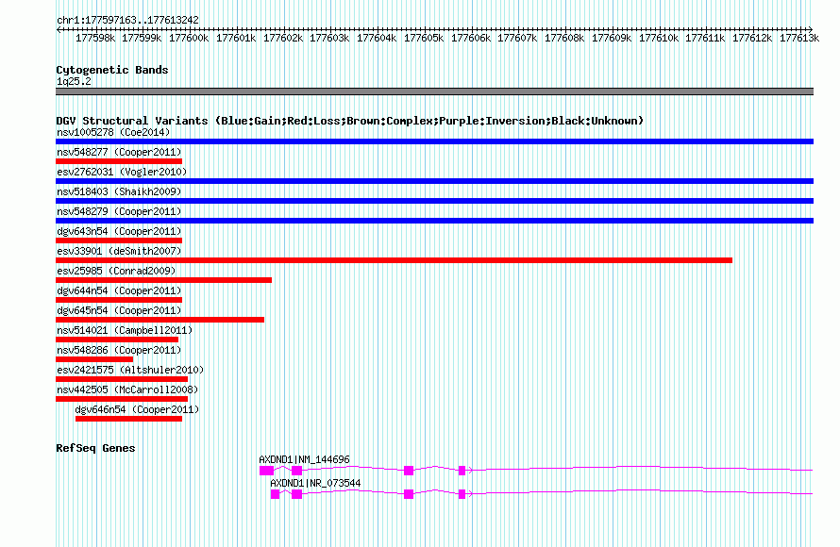Click the red bar under nsv442505
840x547 pixels.
tap(122, 399)
